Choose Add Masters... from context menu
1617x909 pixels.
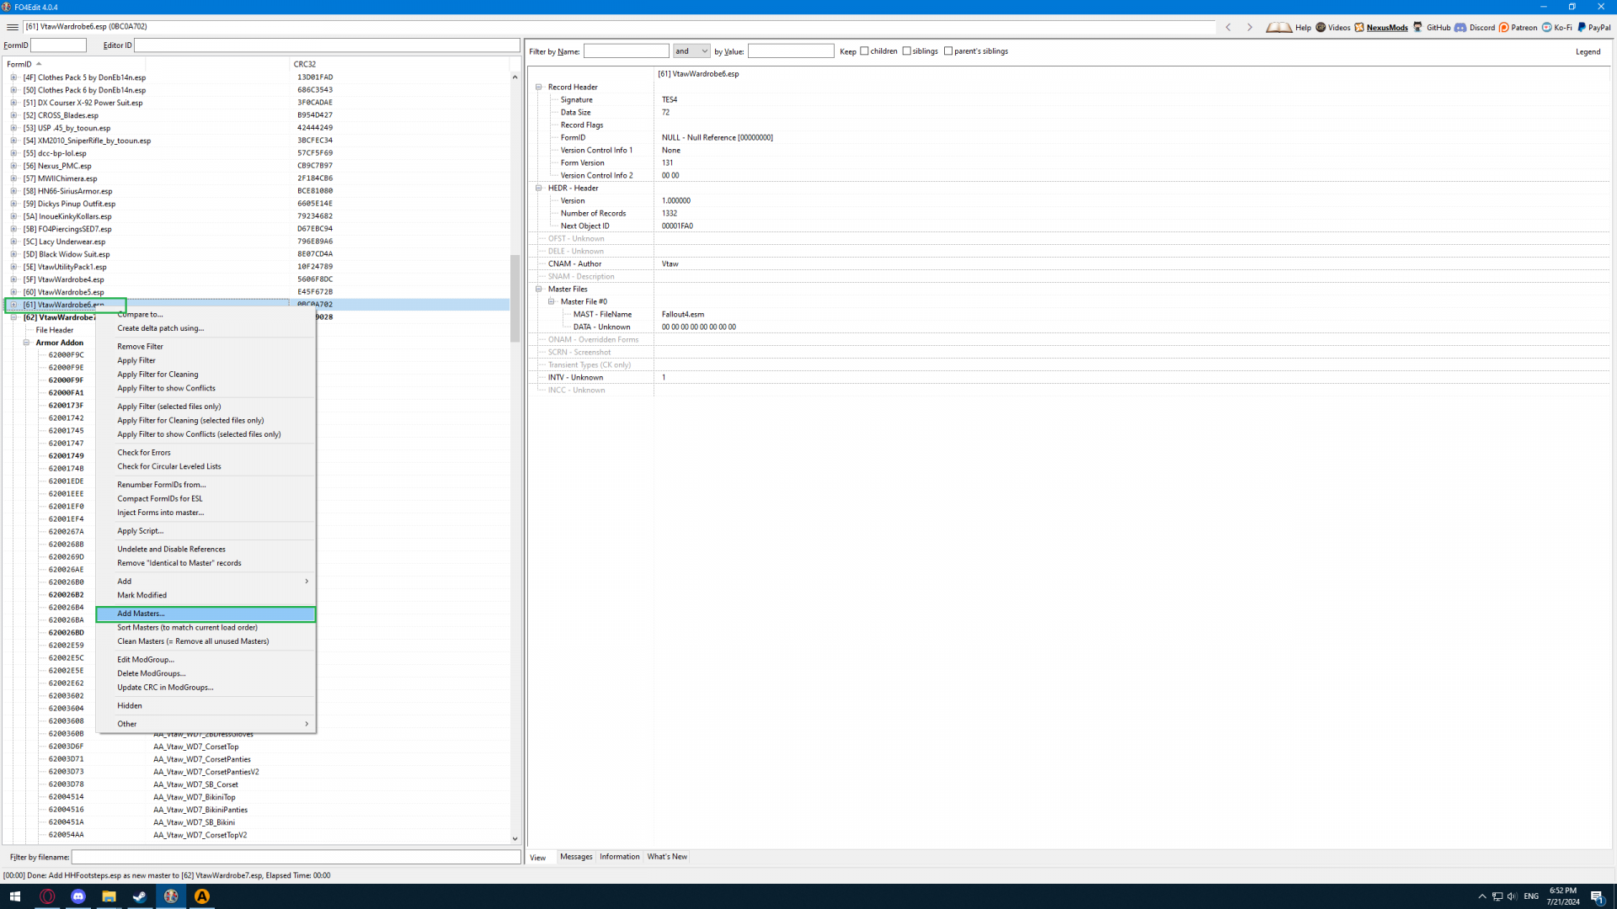(x=141, y=614)
